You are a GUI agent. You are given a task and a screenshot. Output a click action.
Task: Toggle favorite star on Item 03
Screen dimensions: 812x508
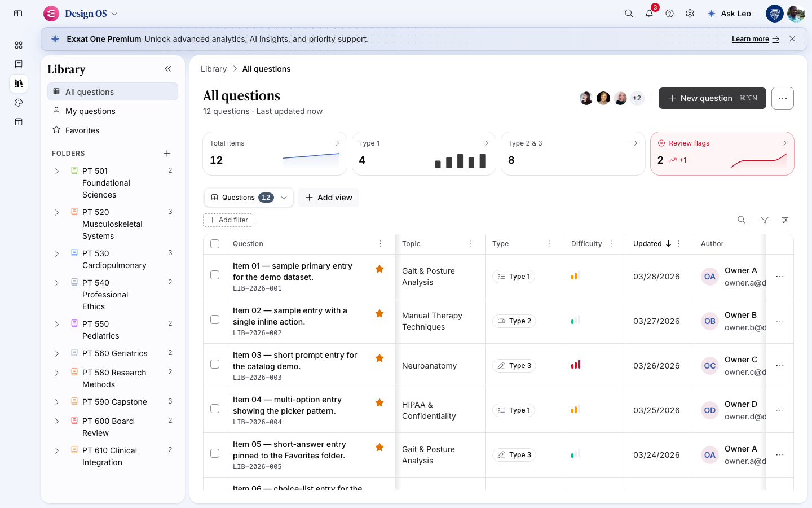pos(379,358)
